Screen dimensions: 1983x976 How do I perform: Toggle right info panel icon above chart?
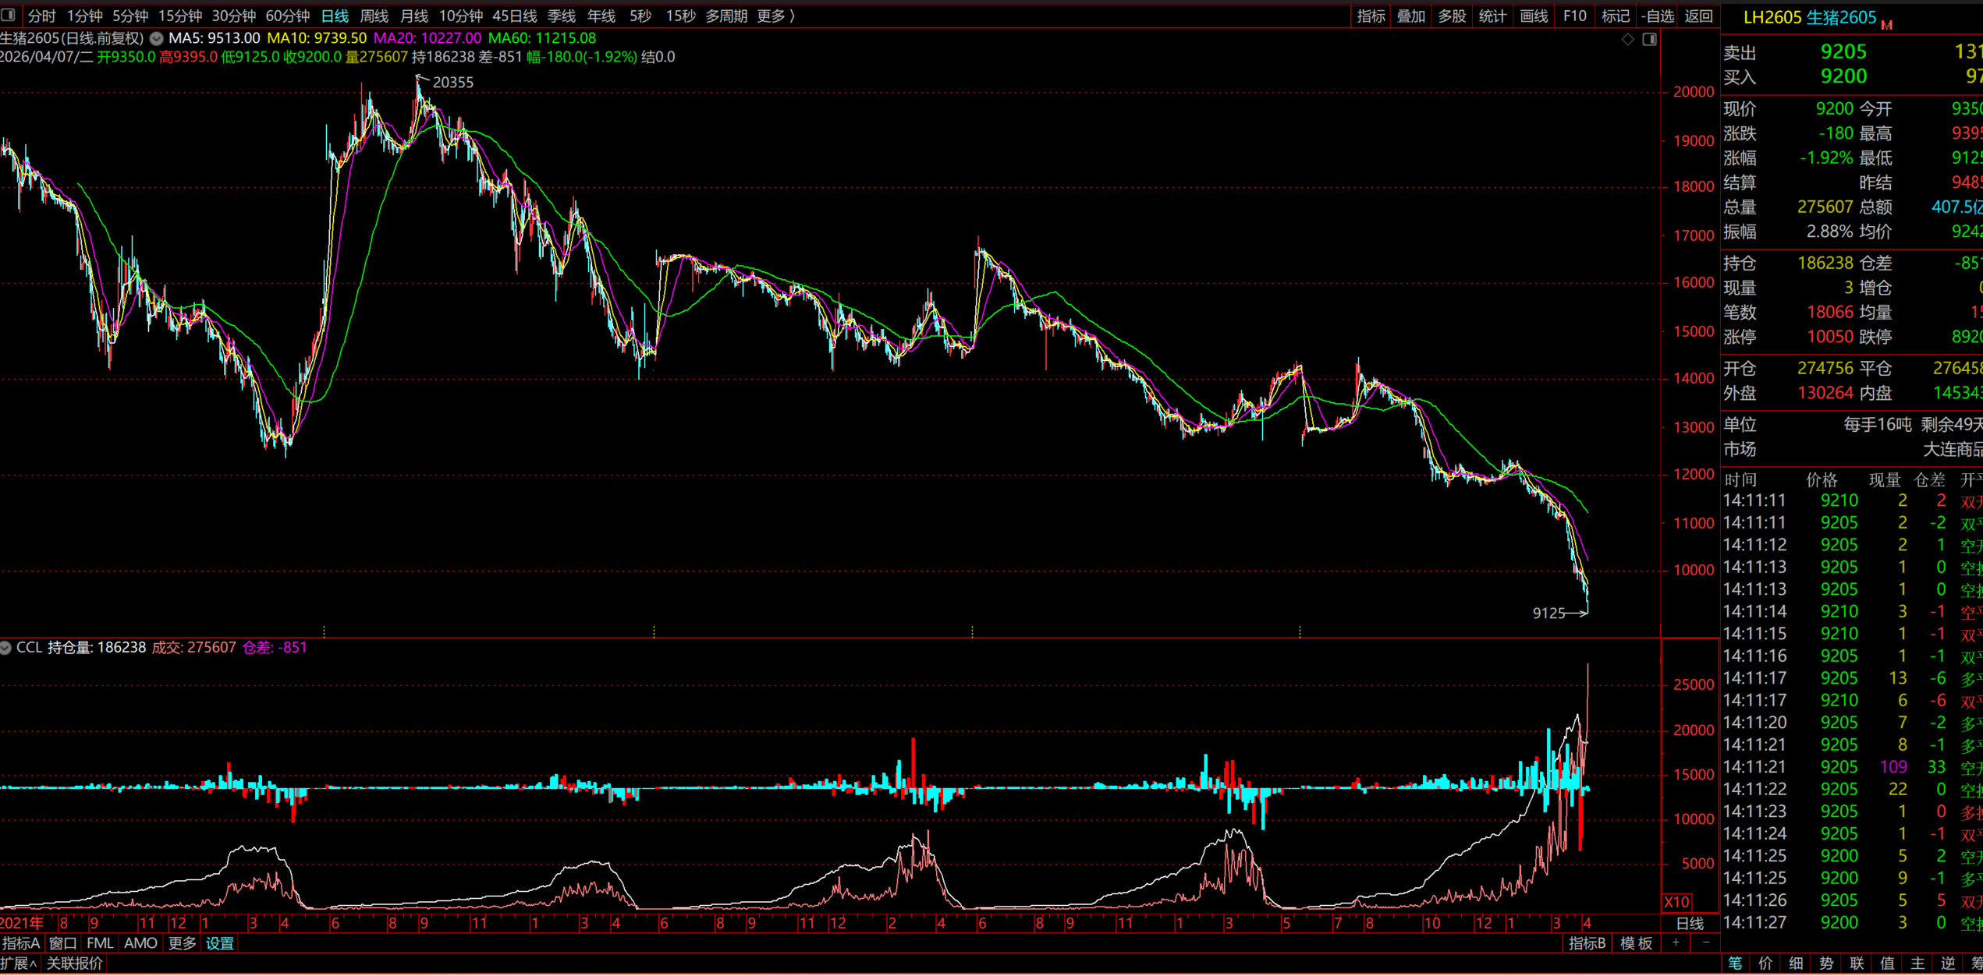pyautogui.click(x=1649, y=39)
